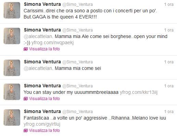Viewport: 177px width, 136px height.
Task: Open avatar of the GAGA queen tweet
Action: pos(12,10)
